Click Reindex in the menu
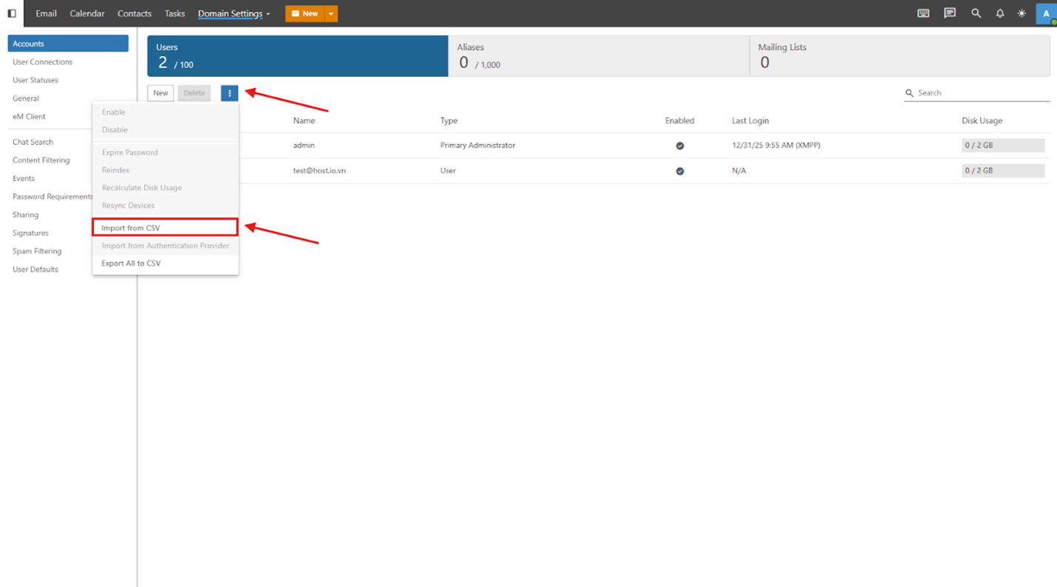 [x=165, y=170]
